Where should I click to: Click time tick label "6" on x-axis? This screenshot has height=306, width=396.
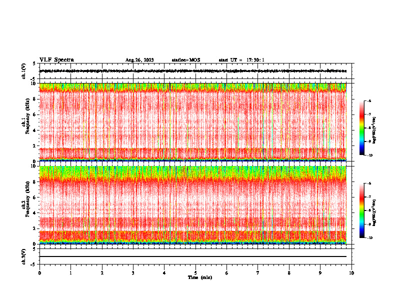[226, 273]
